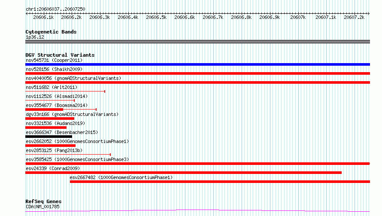
Task: Select the 20607.2k ruler tick label
Action: click(x=354, y=17)
